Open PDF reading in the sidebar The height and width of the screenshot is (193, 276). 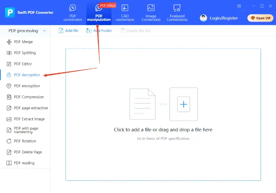coord(25,163)
